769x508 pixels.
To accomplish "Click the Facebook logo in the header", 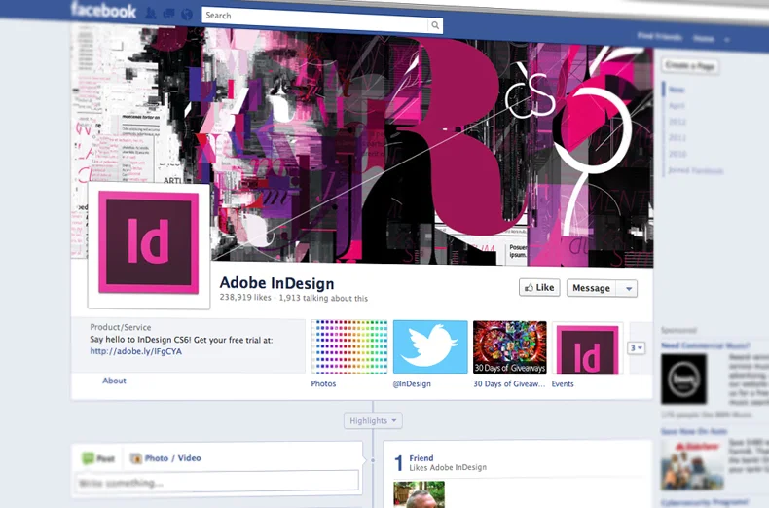I will coord(103,11).
